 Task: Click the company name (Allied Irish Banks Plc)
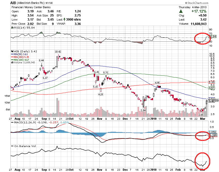[x=31, y=3]
